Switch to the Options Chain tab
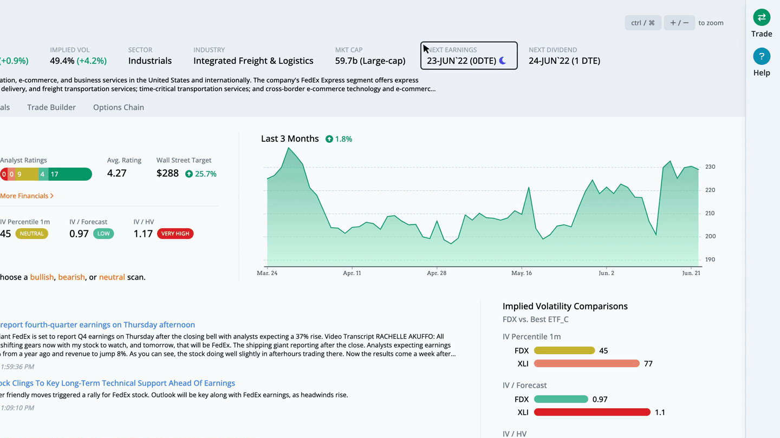The height and width of the screenshot is (438, 780). (x=119, y=107)
